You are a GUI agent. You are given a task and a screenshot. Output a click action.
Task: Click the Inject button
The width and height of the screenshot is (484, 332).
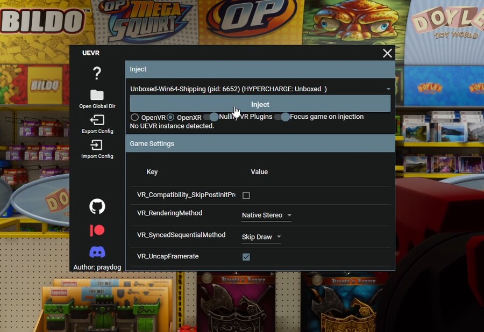(260, 104)
